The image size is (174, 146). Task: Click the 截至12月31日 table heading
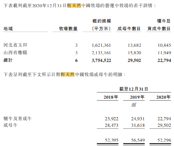tap(134, 89)
